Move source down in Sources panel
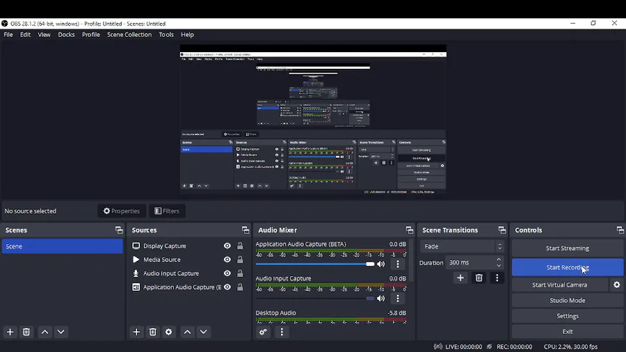 point(203,332)
